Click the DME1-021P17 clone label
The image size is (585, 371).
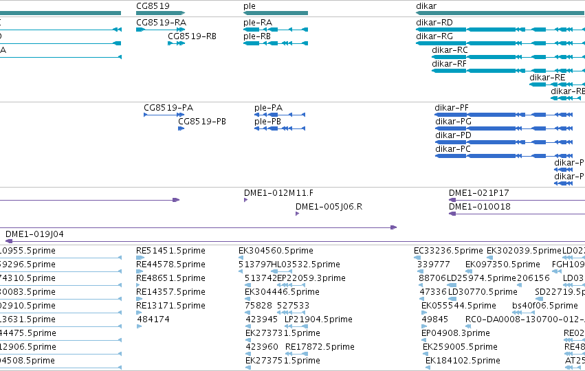[x=478, y=193]
